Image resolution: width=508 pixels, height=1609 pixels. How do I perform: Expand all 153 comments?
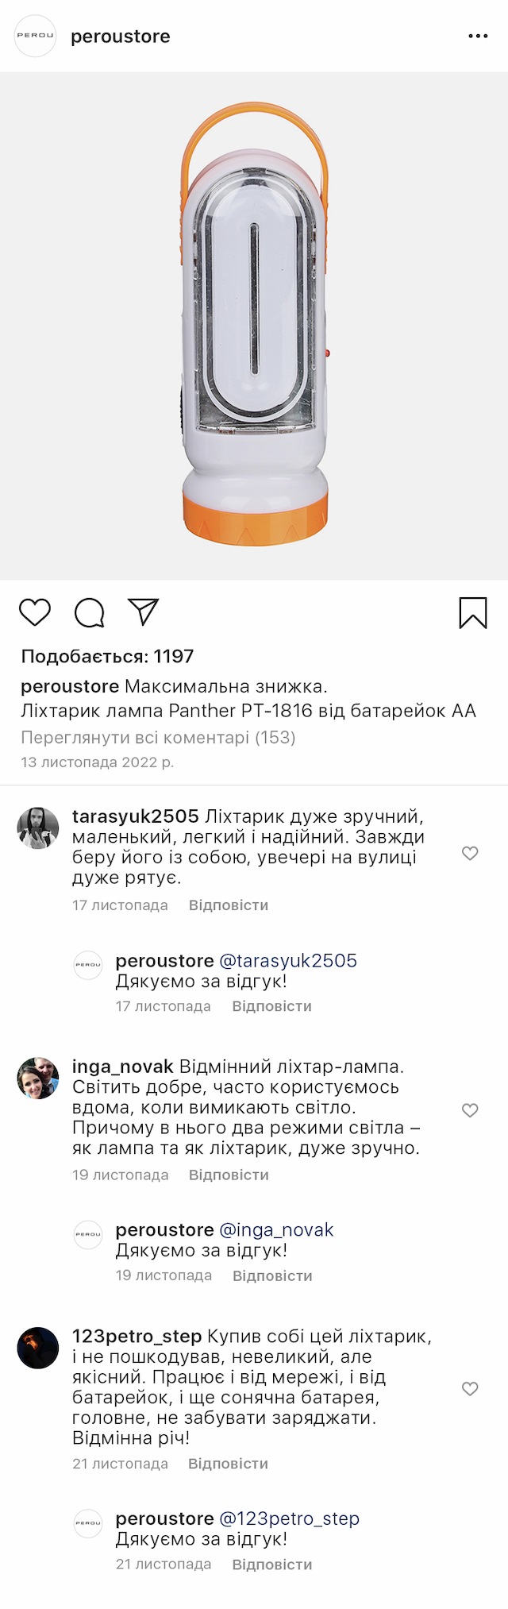[x=158, y=737]
